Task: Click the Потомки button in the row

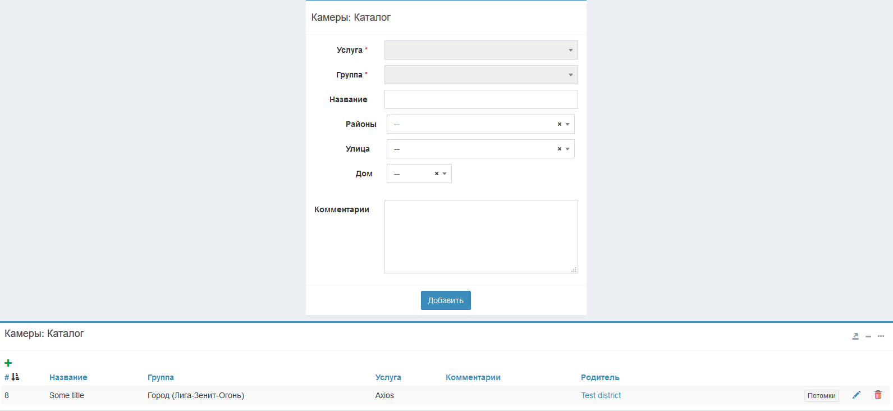Action: tap(821, 396)
